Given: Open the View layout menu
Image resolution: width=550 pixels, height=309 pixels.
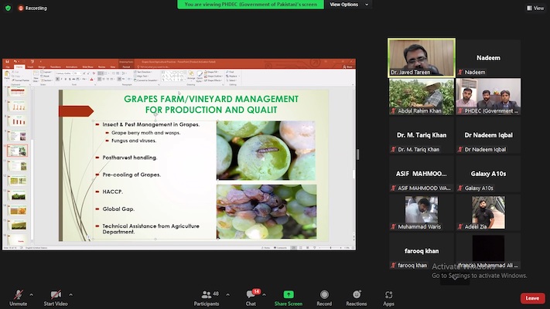Looking at the screenshot, I should click(535, 8).
